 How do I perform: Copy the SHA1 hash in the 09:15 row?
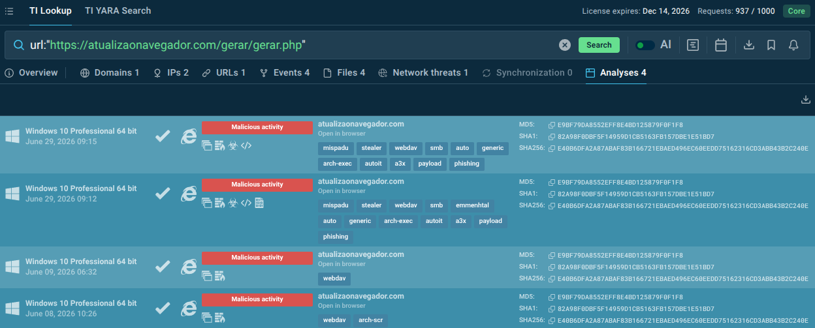pyautogui.click(x=552, y=137)
